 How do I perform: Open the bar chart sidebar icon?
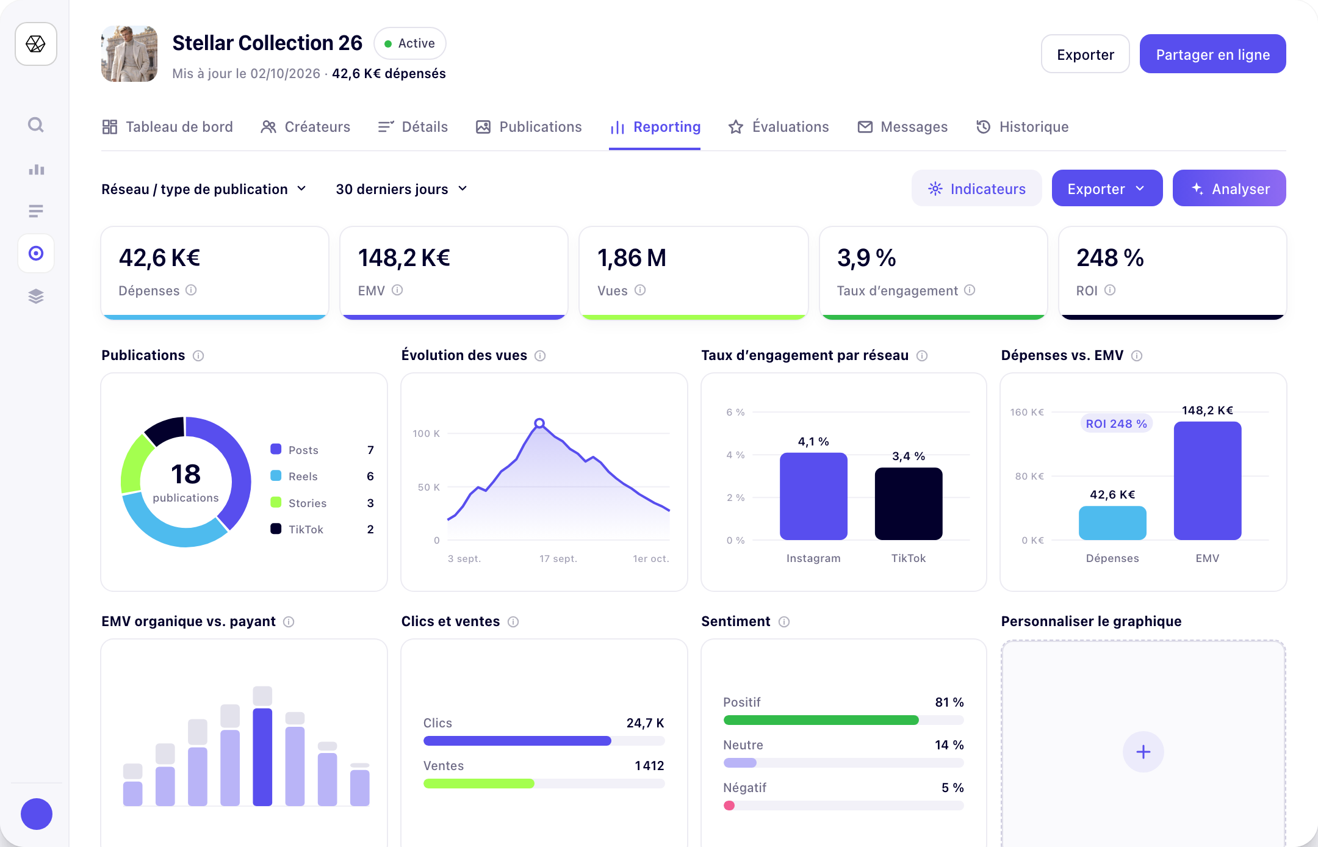pos(36,169)
